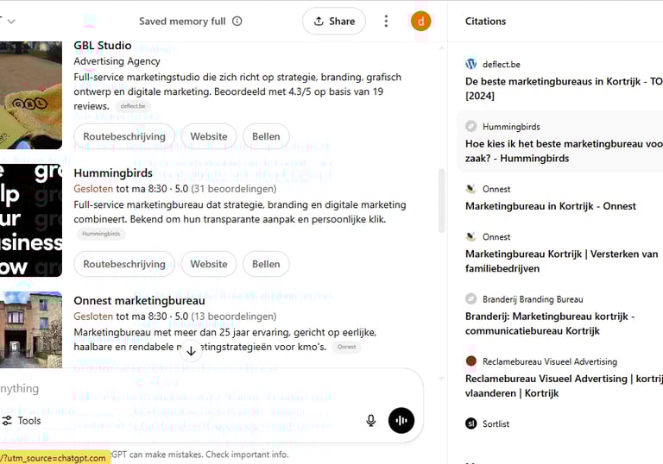Click the Saved memory full info icon
This screenshot has height=464, width=663.
[x=237, y=22]
